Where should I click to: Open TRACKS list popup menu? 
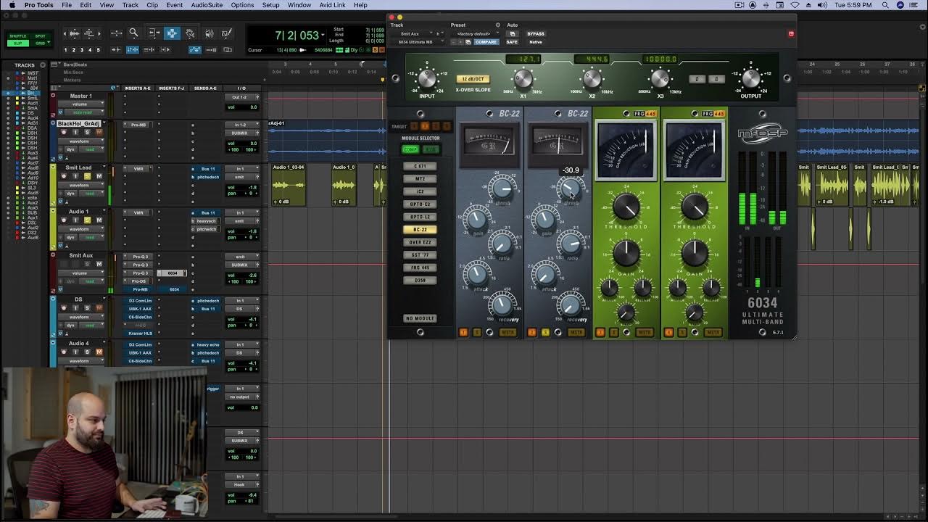click(x=43, y=65)
